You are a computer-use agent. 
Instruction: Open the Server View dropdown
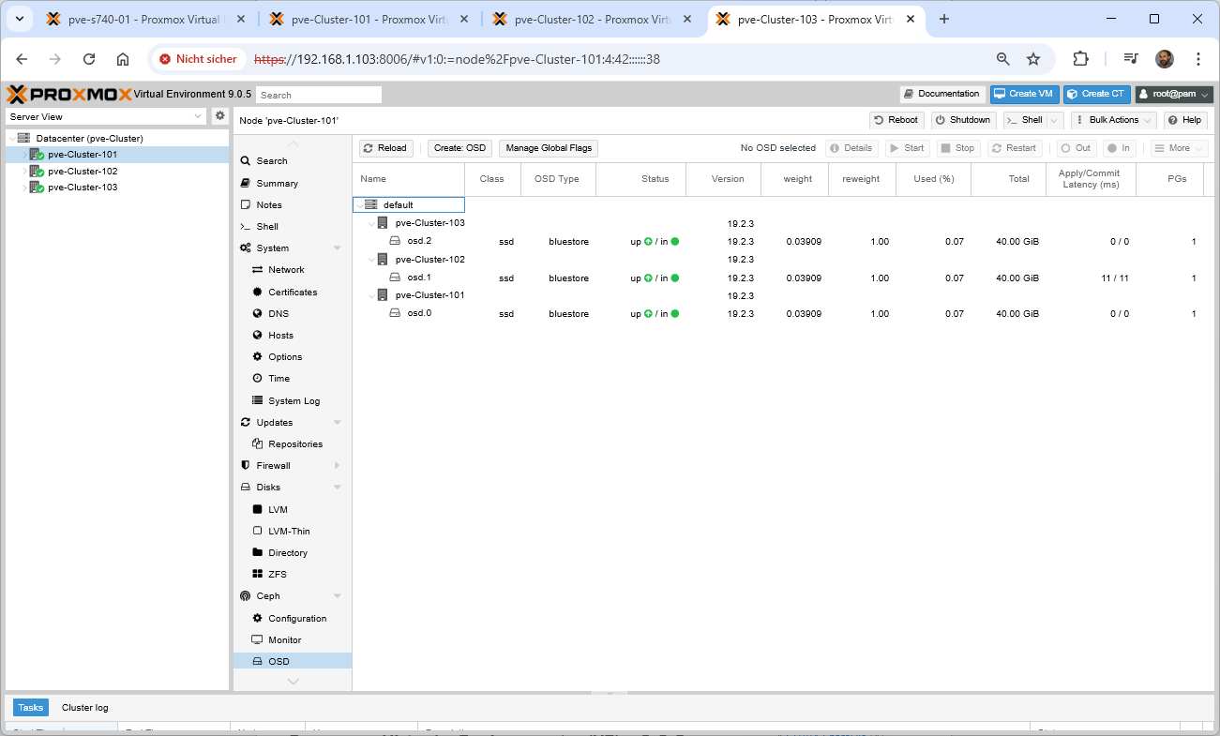click(106, 116)
